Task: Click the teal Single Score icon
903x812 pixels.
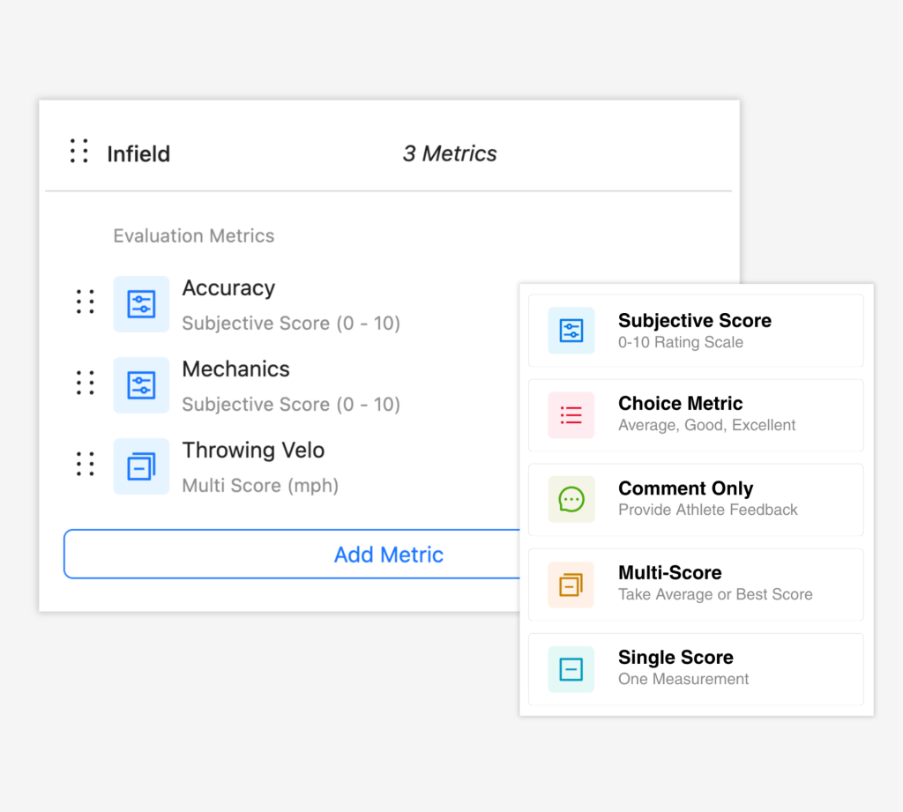Action: (571, 669)
